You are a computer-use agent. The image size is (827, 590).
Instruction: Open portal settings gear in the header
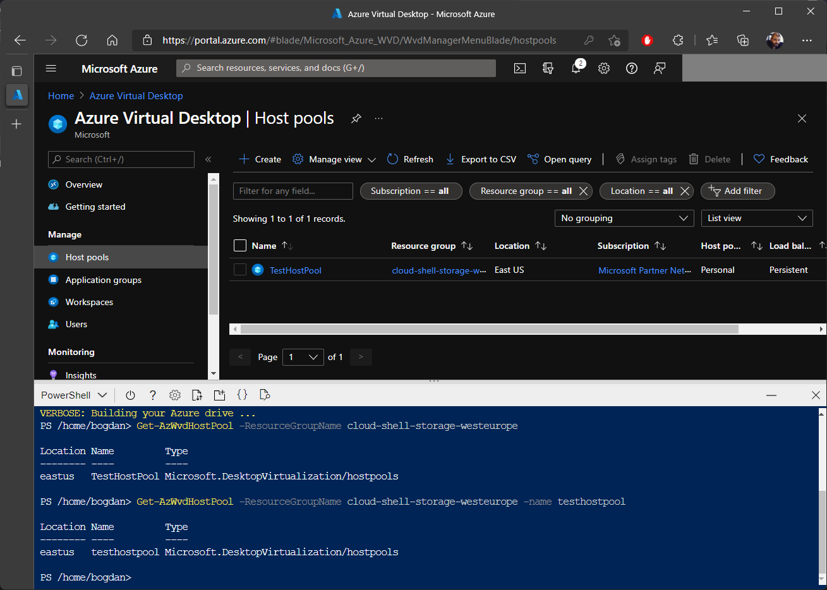tap(604, 68)
